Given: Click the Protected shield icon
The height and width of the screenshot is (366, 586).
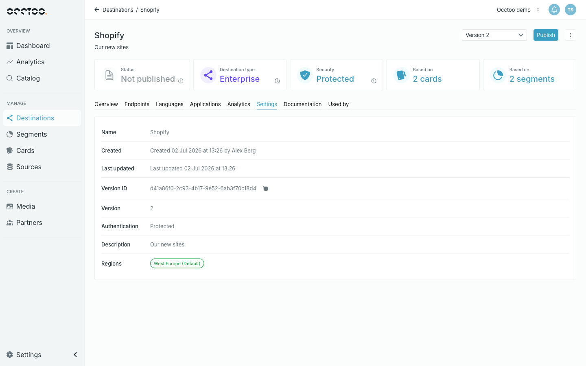Looking at the screenshot, I should pos(305,75).
